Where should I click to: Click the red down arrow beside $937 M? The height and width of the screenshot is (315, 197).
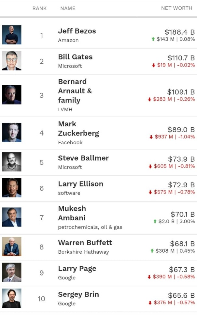point(151,137)
